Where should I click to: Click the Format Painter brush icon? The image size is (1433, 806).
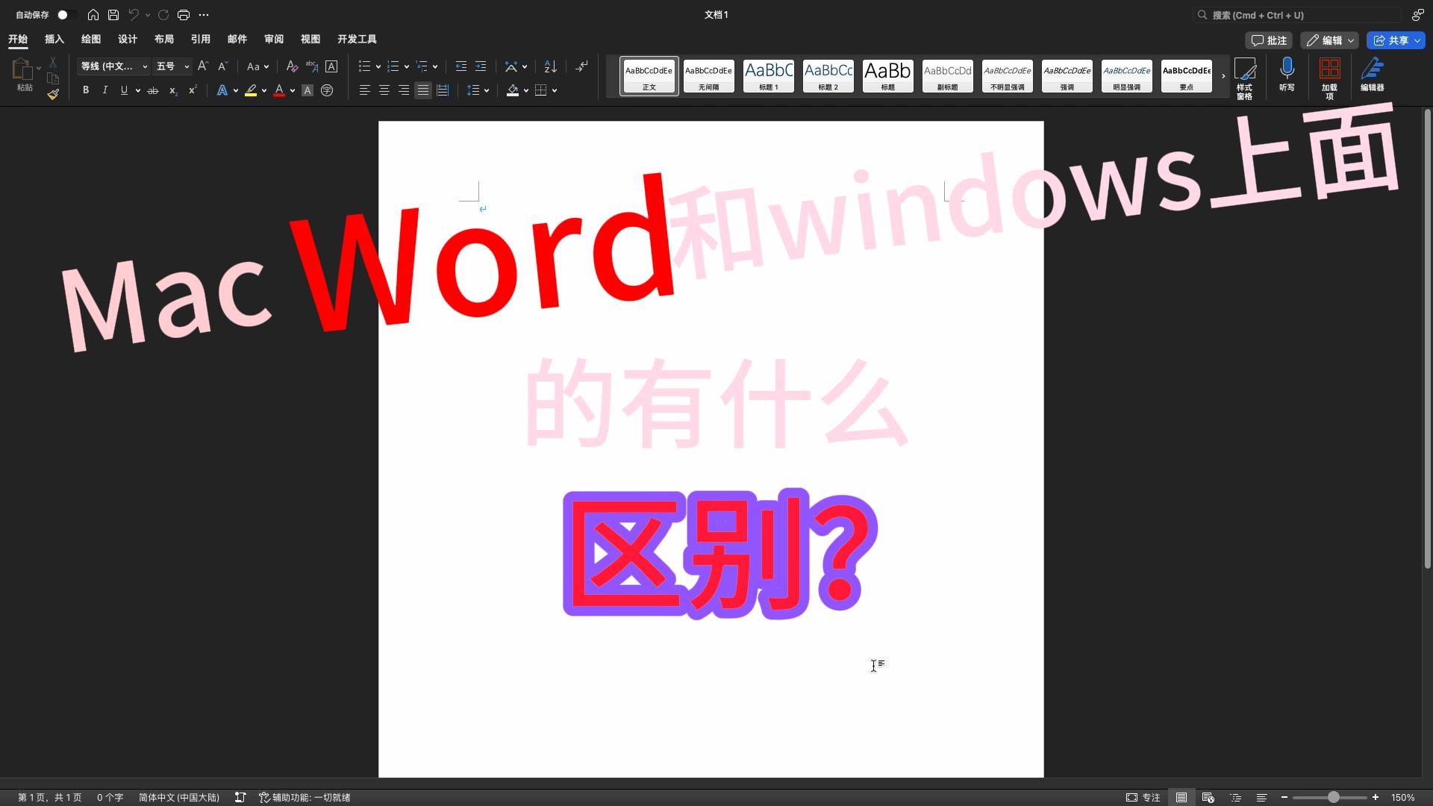point(53,94)
